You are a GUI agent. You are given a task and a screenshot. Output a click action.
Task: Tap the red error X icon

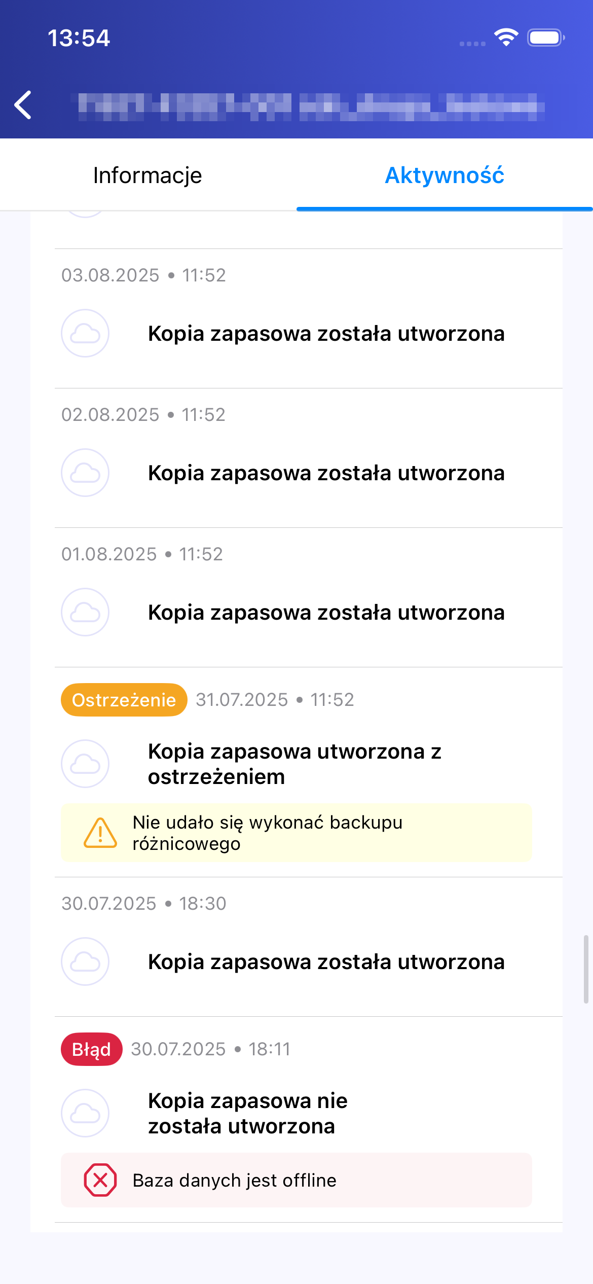point(100,1180)
